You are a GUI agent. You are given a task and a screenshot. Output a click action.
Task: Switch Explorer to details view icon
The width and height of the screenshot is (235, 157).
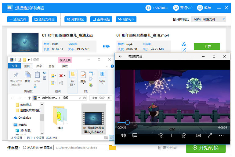tap(106, 138)
